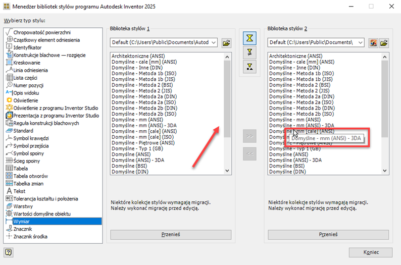
Task: Choose Symbol przejścia style type
Action: 31,146
